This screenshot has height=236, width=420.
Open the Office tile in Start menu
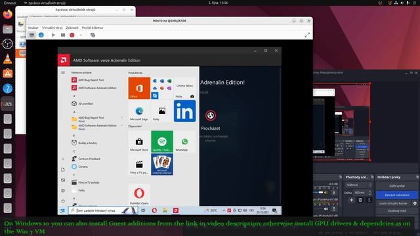pyautogui.click(x=139, y=88)
